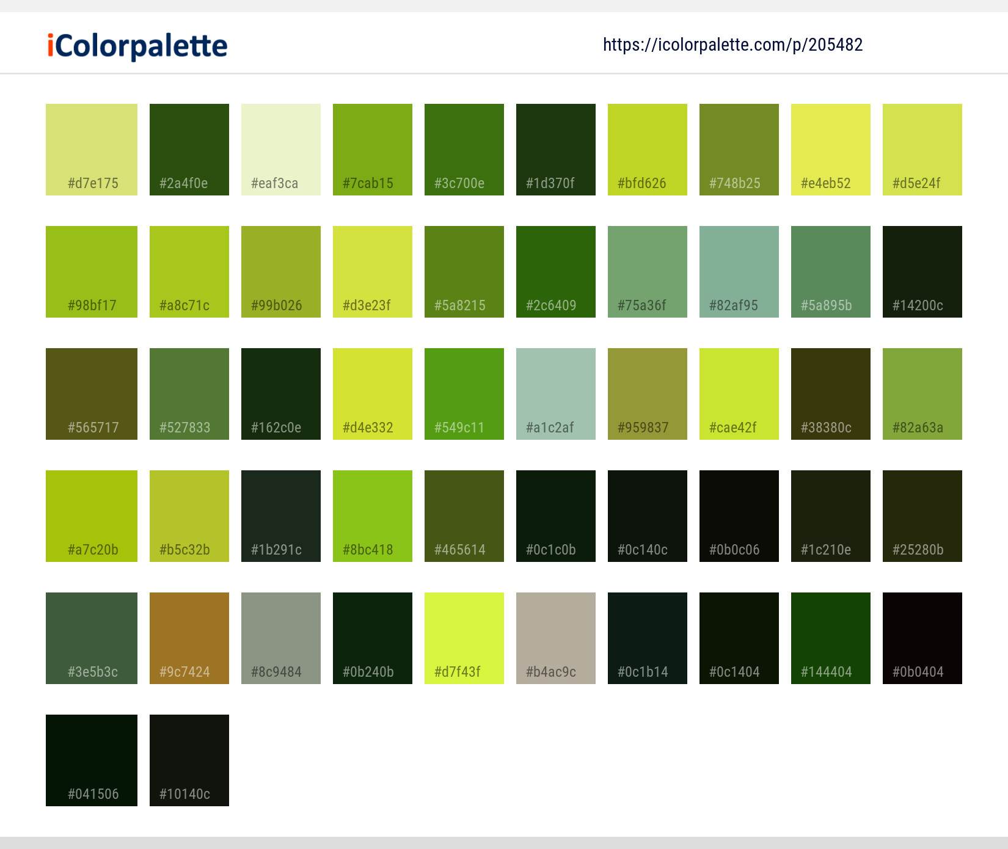Pick the #0b0404 black swatch
The width and height of the screenshot is (1008, 849).
click(922, 638)
